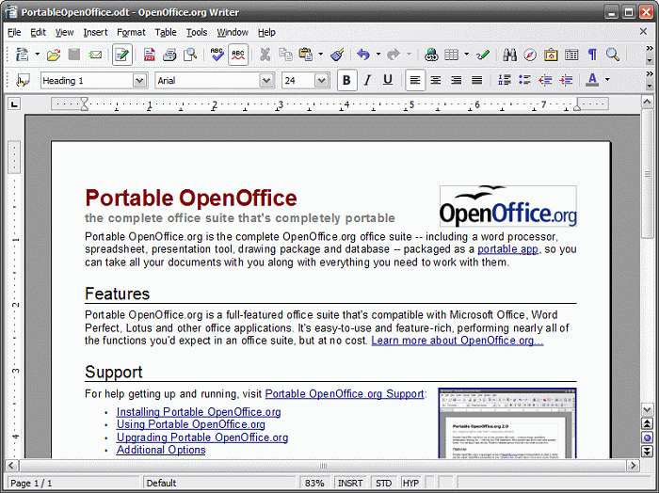This screenshot has width=659, height=493.
Task: Click the 83% zoom status field
Action: pos(314,483)
